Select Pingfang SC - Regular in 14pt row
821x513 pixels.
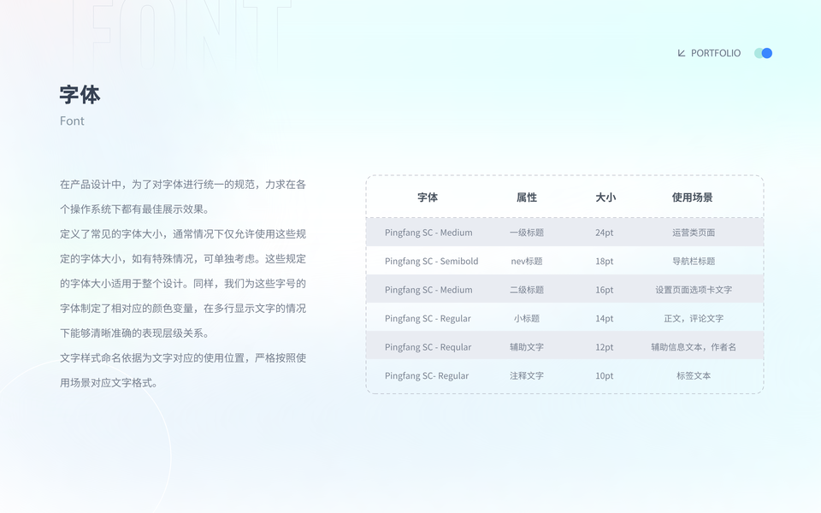pyautogui.click(x=428, y=318)
